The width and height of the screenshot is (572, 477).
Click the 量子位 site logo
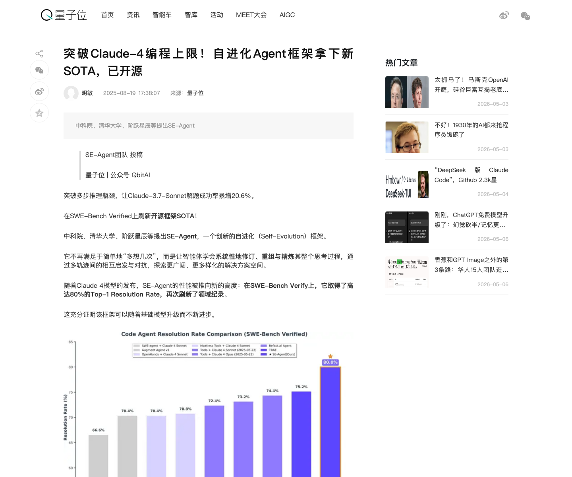[64, 15]
